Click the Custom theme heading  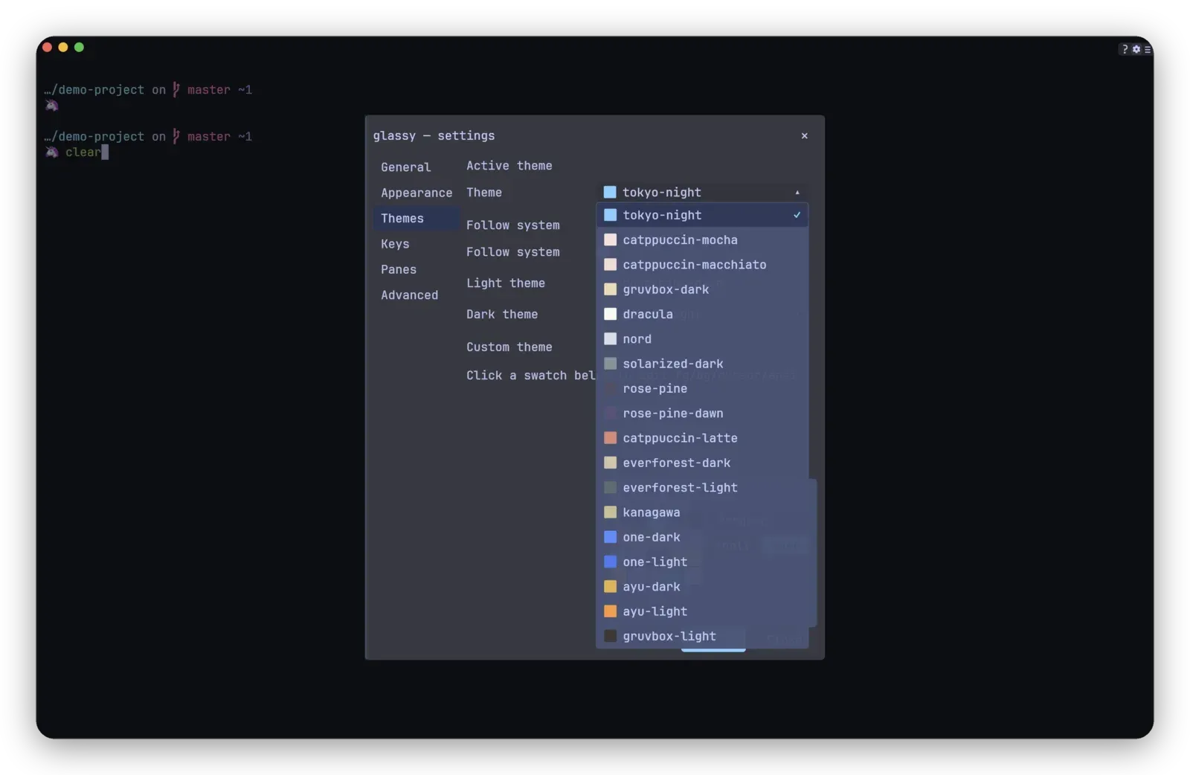click(509, 347)
